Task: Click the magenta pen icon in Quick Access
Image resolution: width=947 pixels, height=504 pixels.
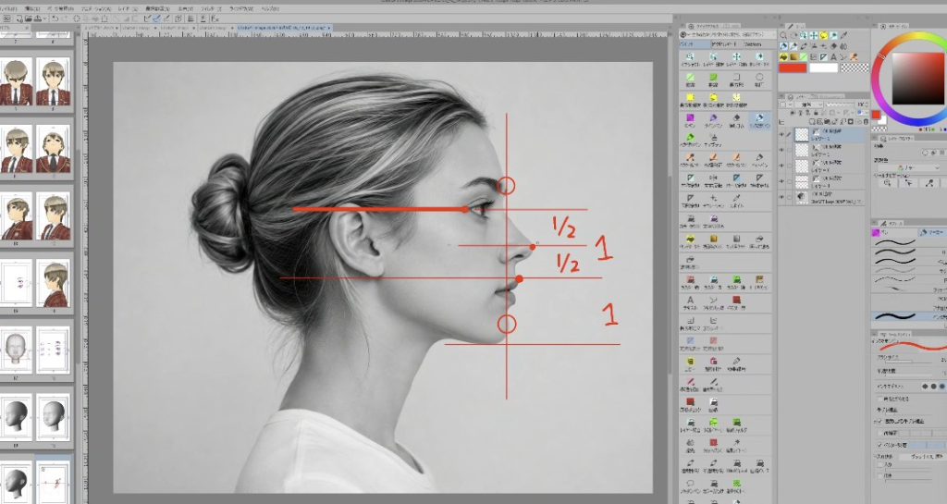Action: click(690, 119)
